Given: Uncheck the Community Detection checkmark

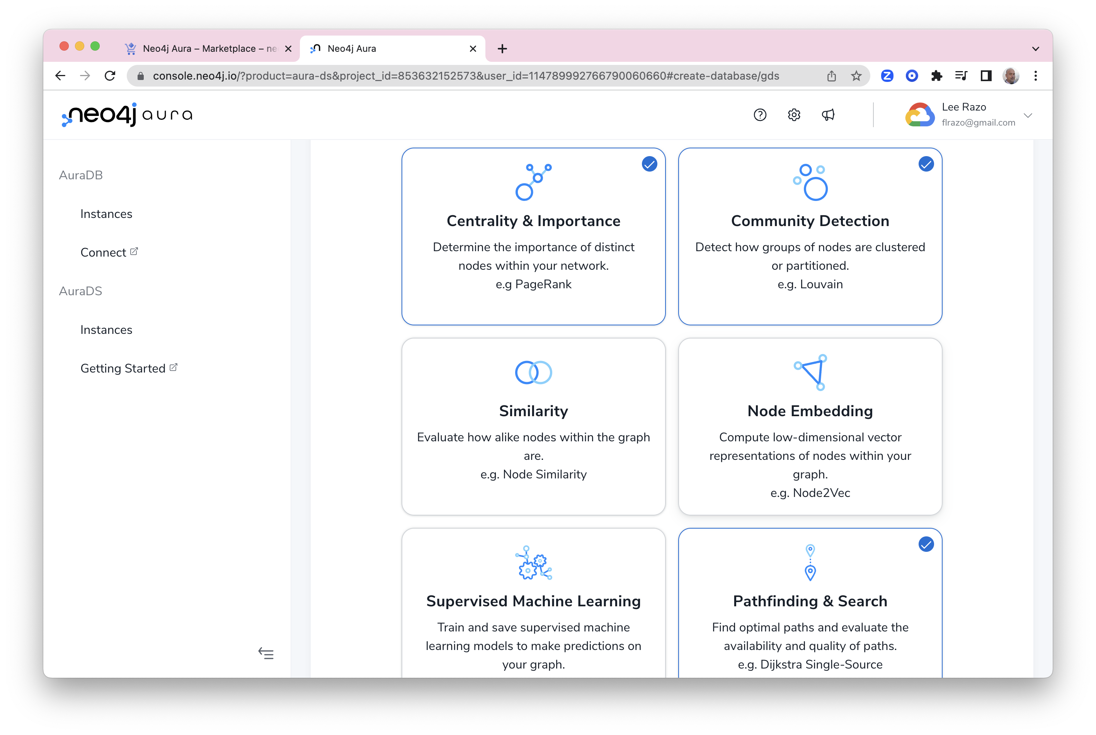Looking at the screenshot, I should click(x=926, y=164).
